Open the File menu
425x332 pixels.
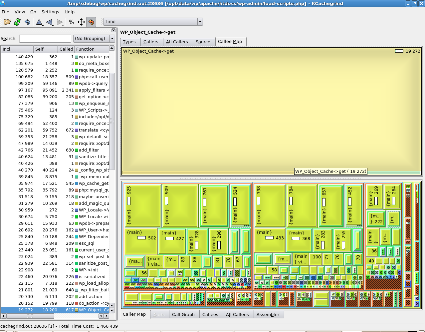click(5, 12)
